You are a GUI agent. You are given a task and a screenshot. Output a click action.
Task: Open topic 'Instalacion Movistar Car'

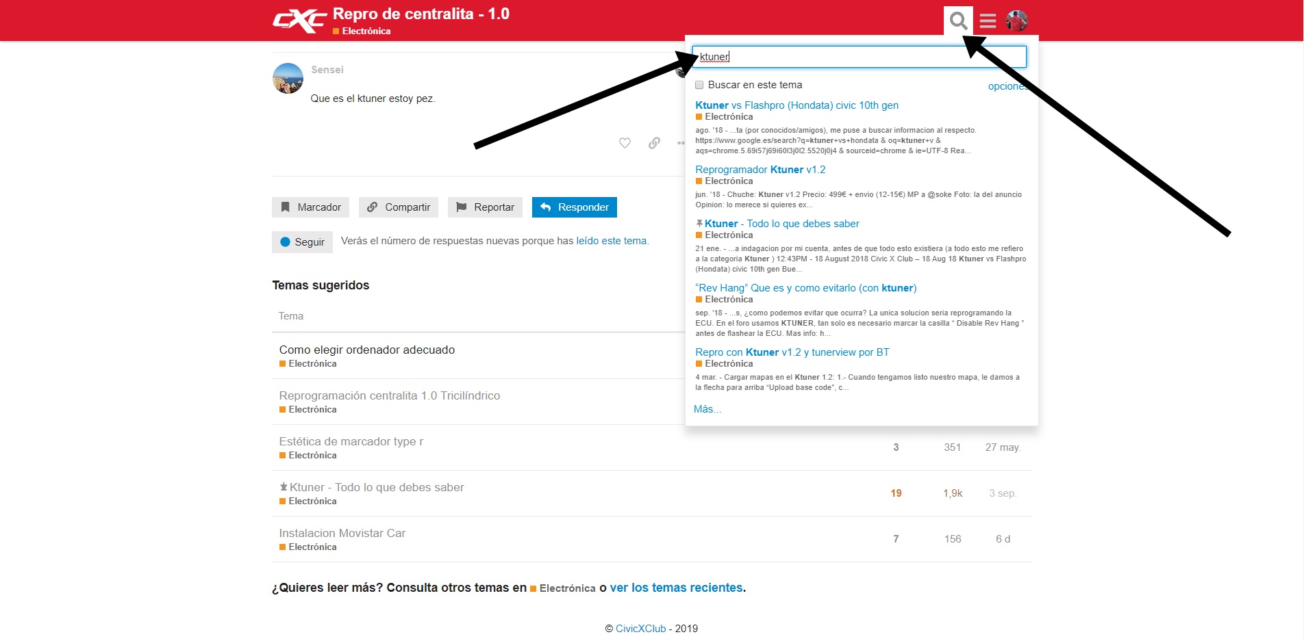(342, 533)
